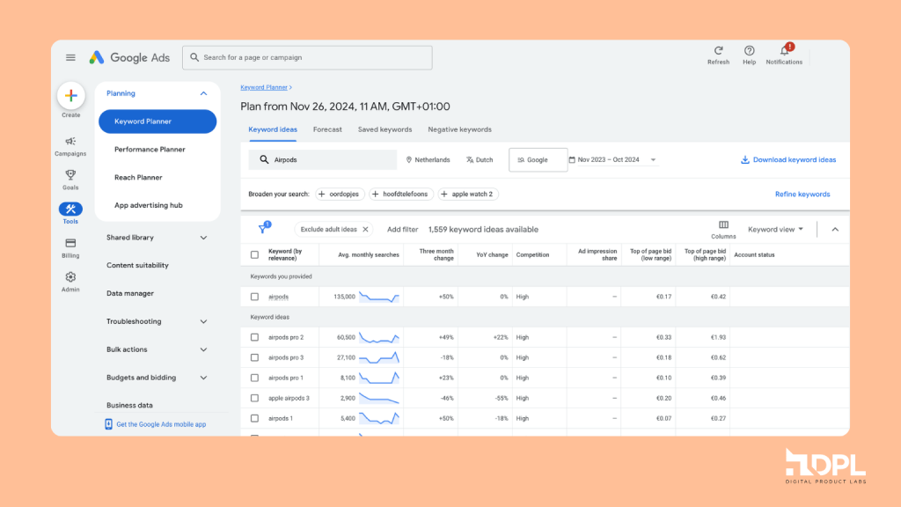
Task: Check the airpods keyword row
Action: tap(254, 297)
